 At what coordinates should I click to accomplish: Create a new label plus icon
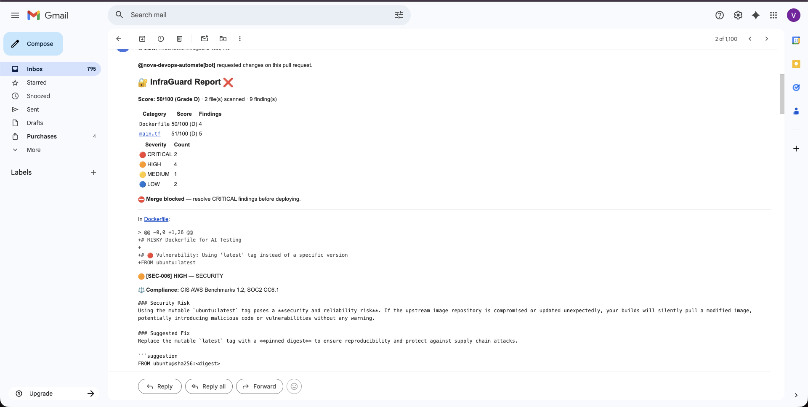pos(93,173)
